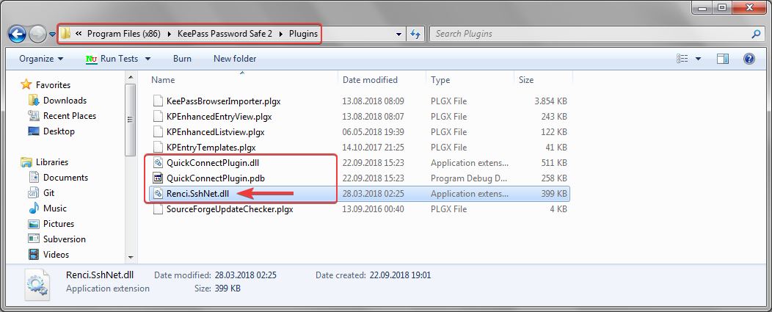Sort by Date modified column
The image size is (772, 312).
point(370,80)
